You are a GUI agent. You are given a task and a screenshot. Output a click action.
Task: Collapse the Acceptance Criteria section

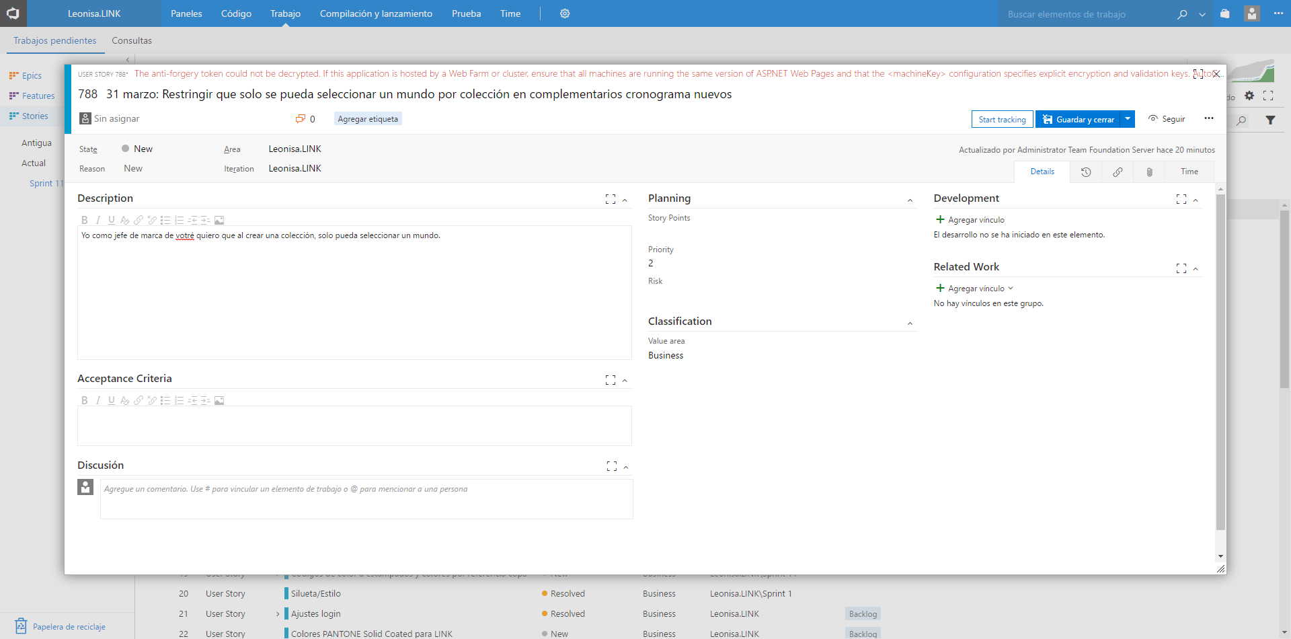point(625,381)
